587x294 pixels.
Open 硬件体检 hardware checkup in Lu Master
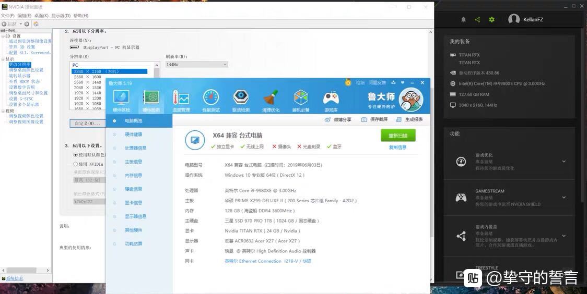point(121,101)
